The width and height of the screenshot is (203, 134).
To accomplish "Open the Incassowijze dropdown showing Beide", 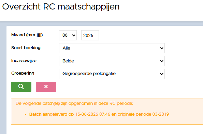I will pyautogui.click(x=112, y=61).
